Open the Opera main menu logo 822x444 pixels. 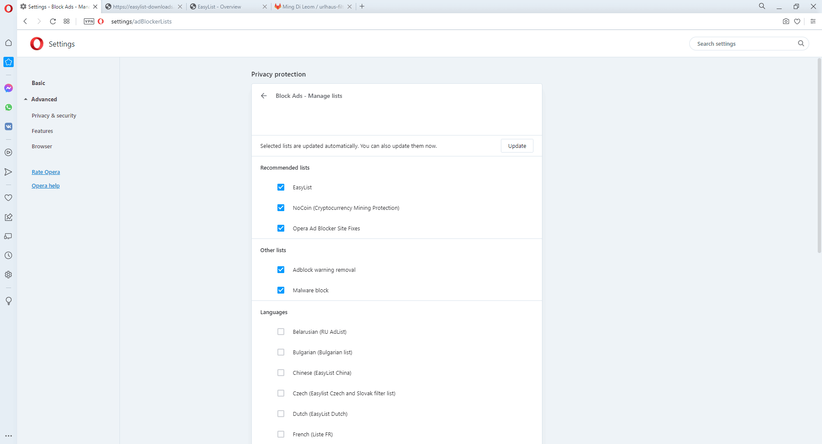pyautogui.click(x=9, y=8)
